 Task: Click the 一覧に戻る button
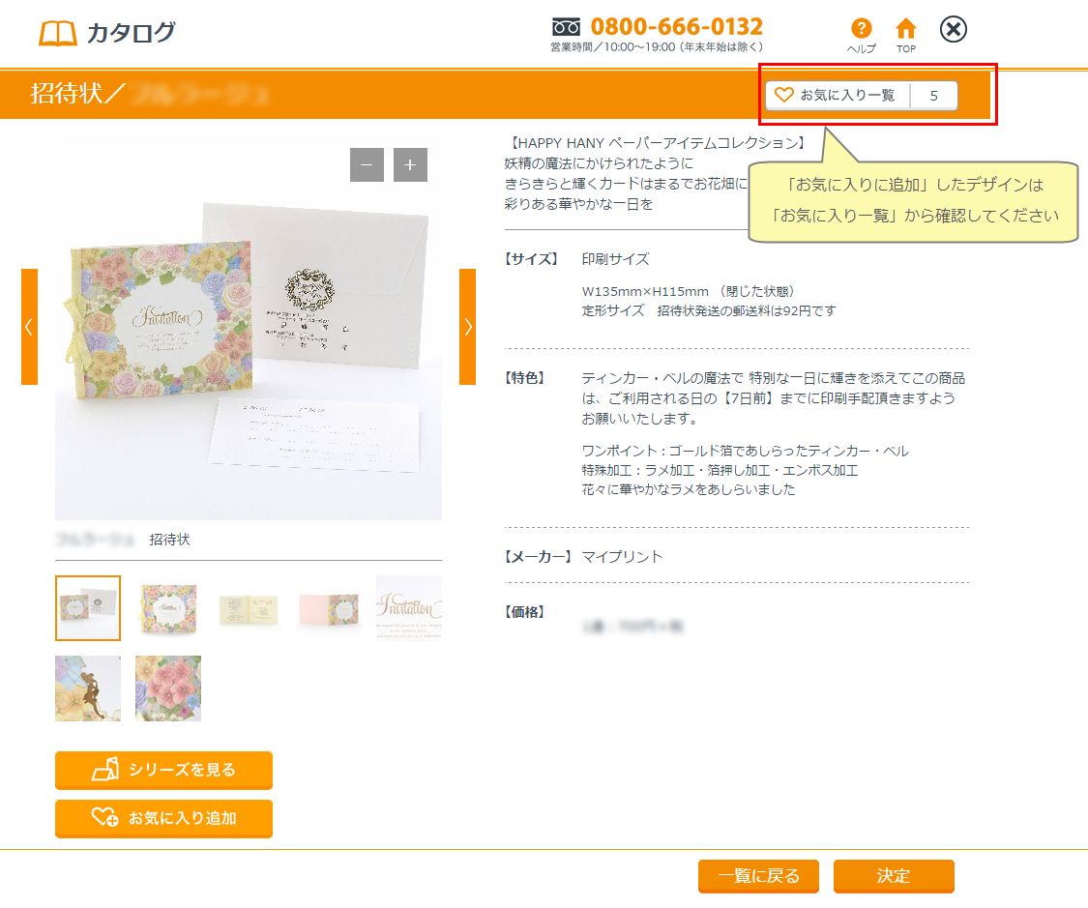click(758, 876)
